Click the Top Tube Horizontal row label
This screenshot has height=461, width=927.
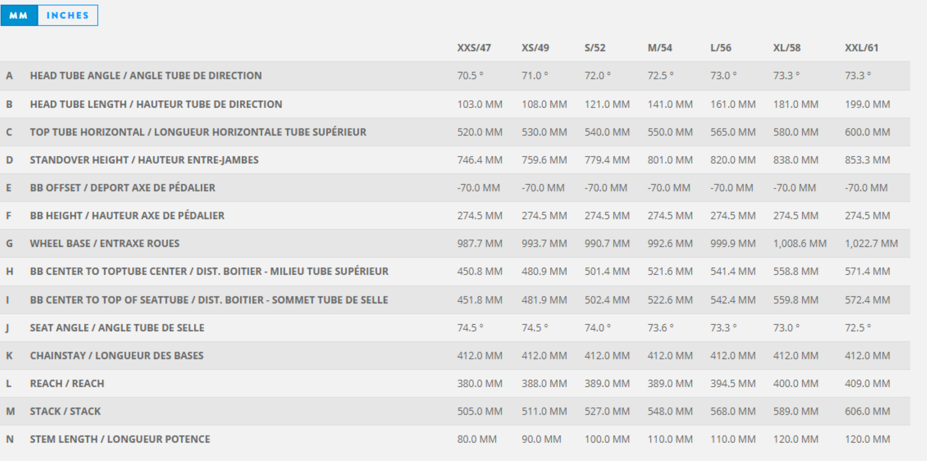click(x=198, y=132)
